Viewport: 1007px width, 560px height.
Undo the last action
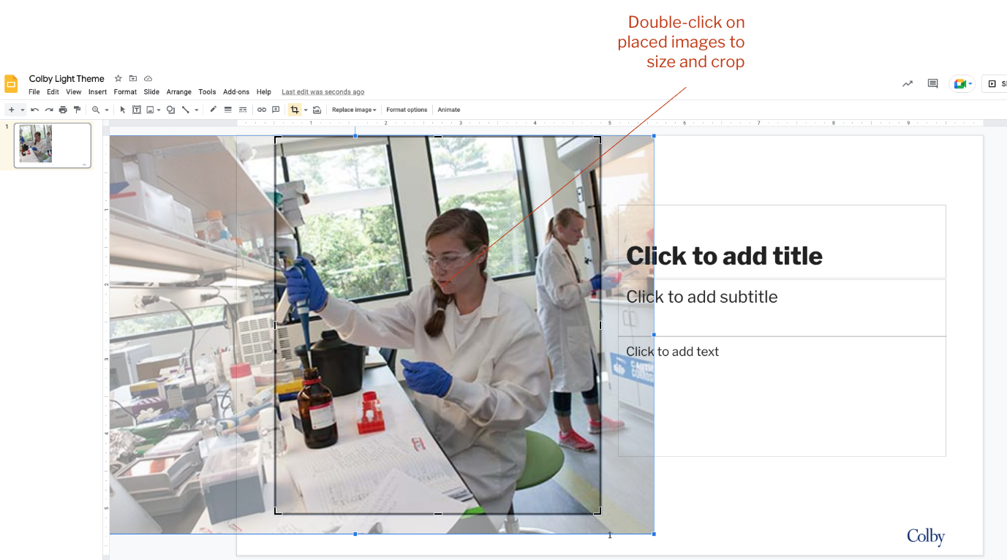[34, 110]
